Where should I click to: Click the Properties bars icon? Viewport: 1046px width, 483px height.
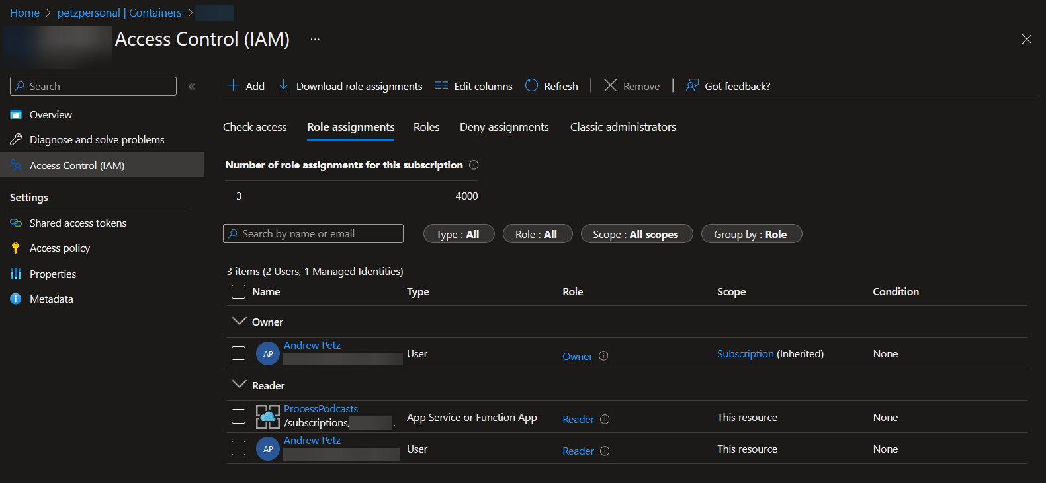(x=16, y=274)
